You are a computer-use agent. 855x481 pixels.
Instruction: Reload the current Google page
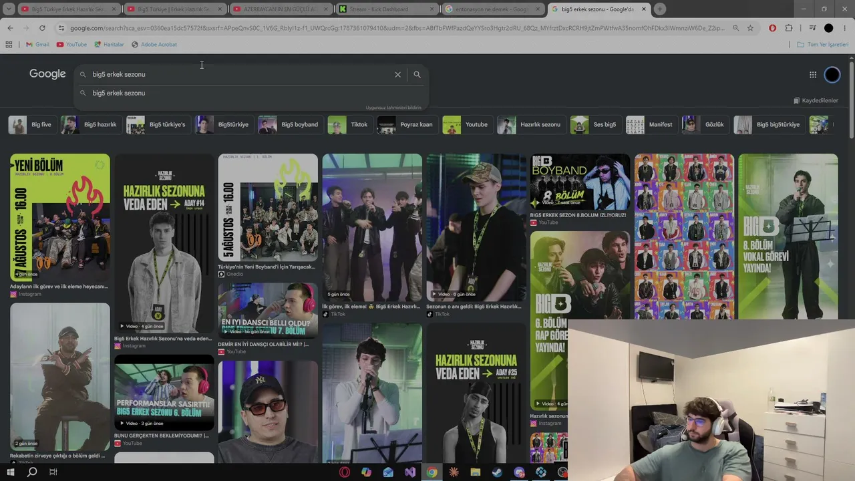coord(42,28)
